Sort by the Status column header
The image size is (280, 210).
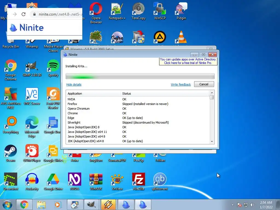point(165,94)
